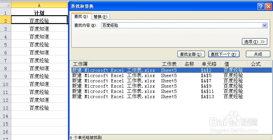Click the 6 个单元格被找到 status text

coord(86,138)
